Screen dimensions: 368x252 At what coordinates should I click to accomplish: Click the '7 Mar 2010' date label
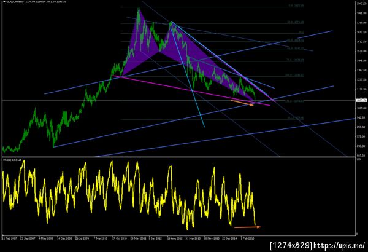[x=101, y=238]
